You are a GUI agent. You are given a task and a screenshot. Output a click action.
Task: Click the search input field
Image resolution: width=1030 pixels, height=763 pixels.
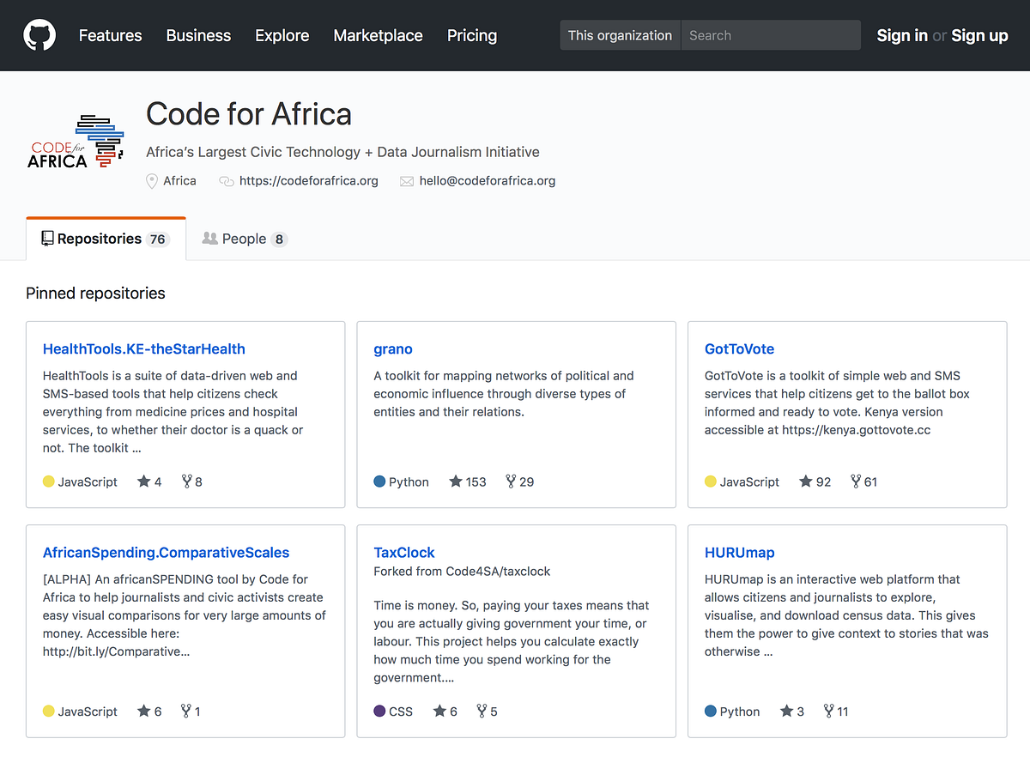770,35
